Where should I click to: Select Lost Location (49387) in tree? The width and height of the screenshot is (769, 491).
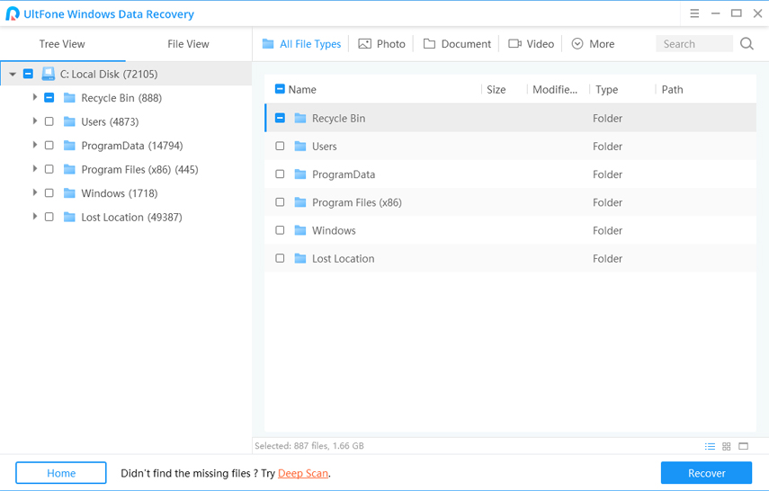(x=131, y=217)
